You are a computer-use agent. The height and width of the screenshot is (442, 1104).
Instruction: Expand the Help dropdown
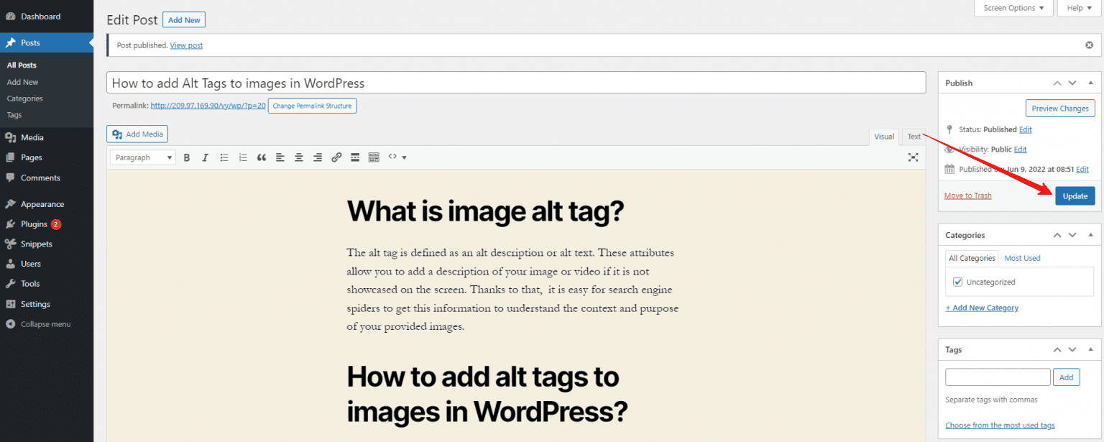click(x=1078, y=8)
